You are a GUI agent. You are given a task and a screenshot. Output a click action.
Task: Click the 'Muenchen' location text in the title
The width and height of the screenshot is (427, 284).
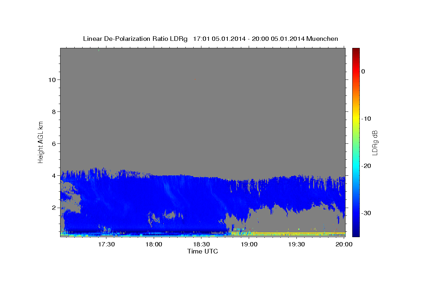point(322,38)
